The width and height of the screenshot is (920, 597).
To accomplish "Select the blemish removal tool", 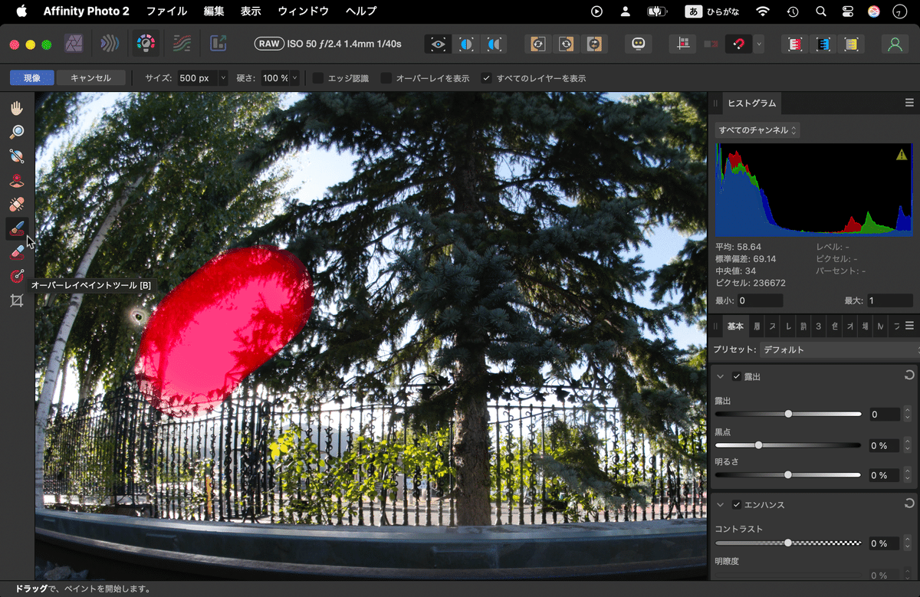I will tap(17, 205).
